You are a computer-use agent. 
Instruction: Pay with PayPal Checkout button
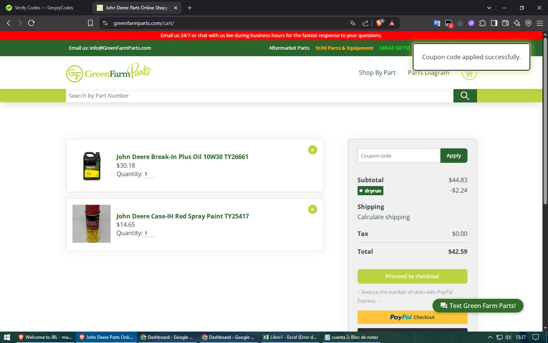tap(412, 317)
